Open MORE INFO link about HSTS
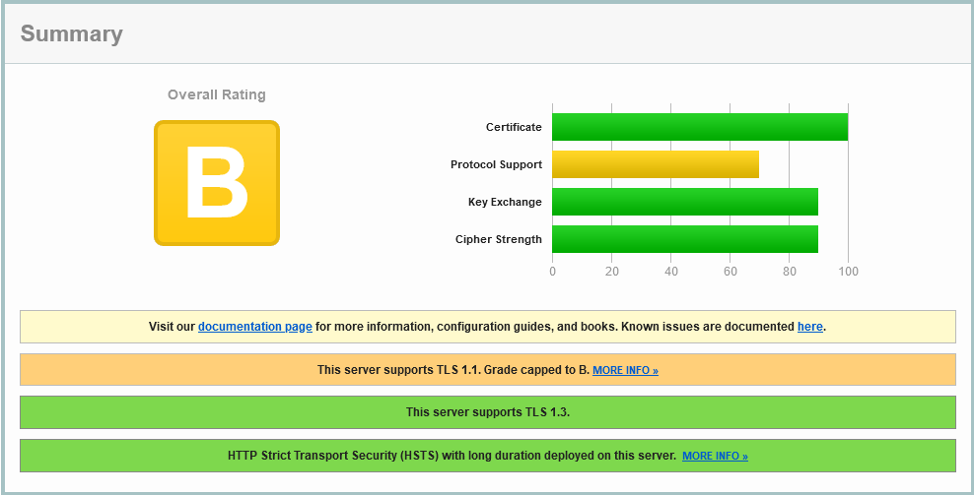This screenshot has height=495, width=974. (715, 456)
